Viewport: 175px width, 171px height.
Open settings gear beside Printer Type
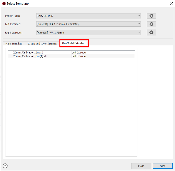click(151, 16)
